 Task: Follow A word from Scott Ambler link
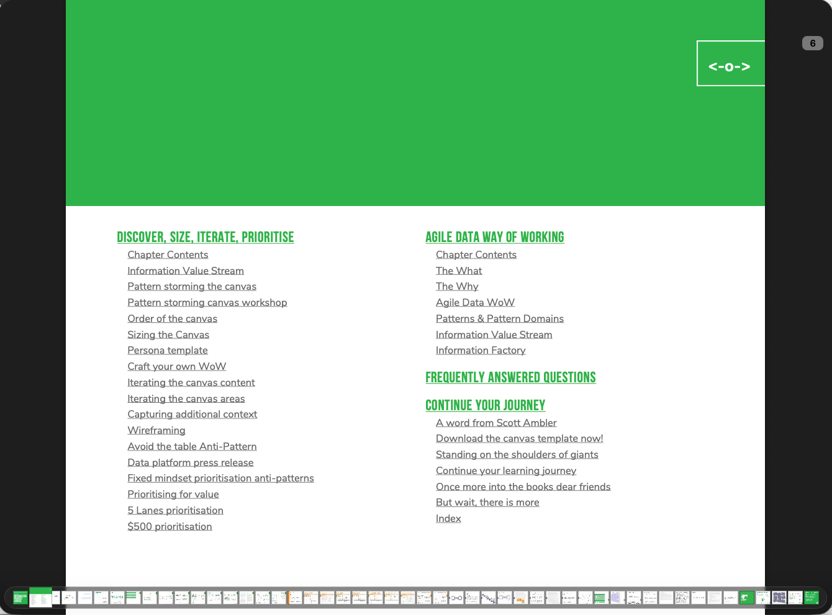point(496,423)
